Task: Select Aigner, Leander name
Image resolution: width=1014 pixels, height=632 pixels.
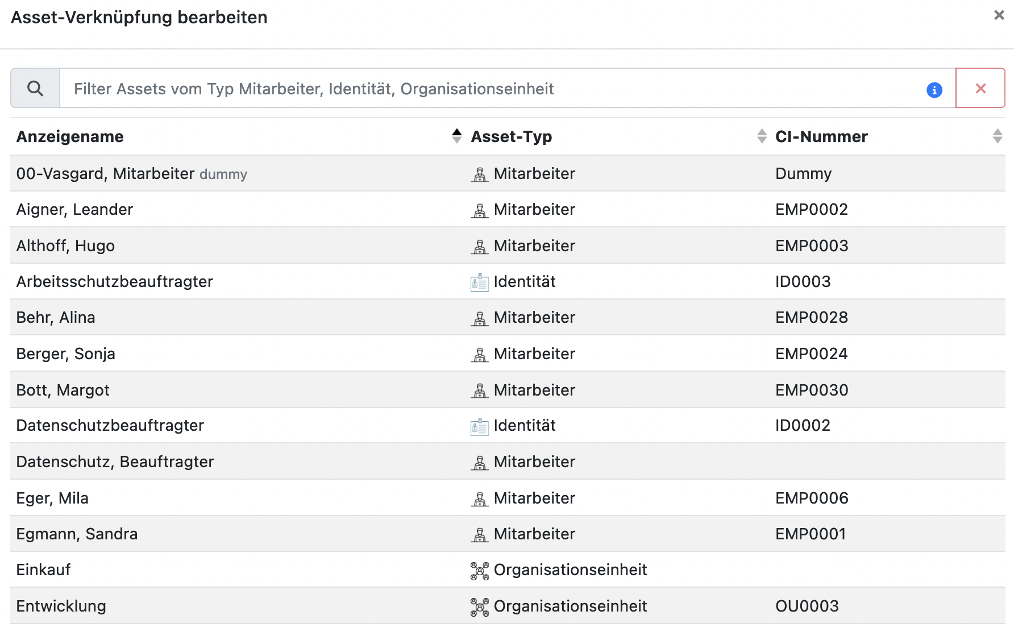Action: 74,209
